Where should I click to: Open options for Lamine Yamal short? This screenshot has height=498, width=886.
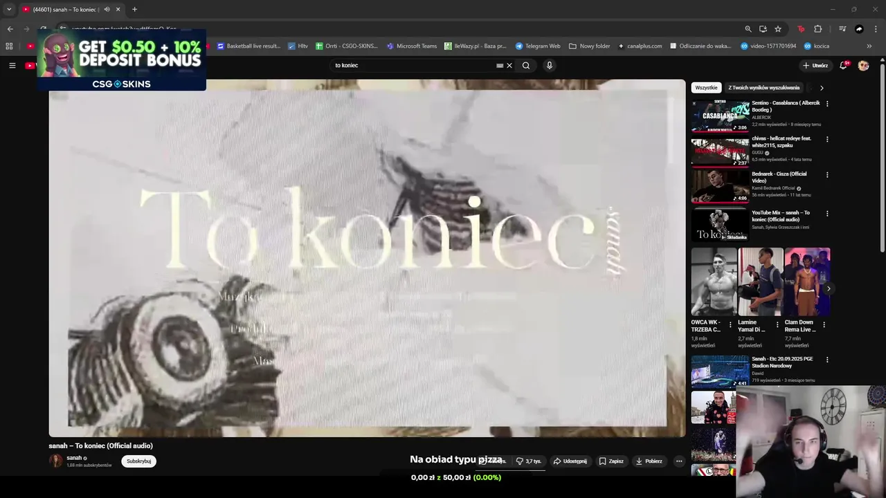[777, 324]
